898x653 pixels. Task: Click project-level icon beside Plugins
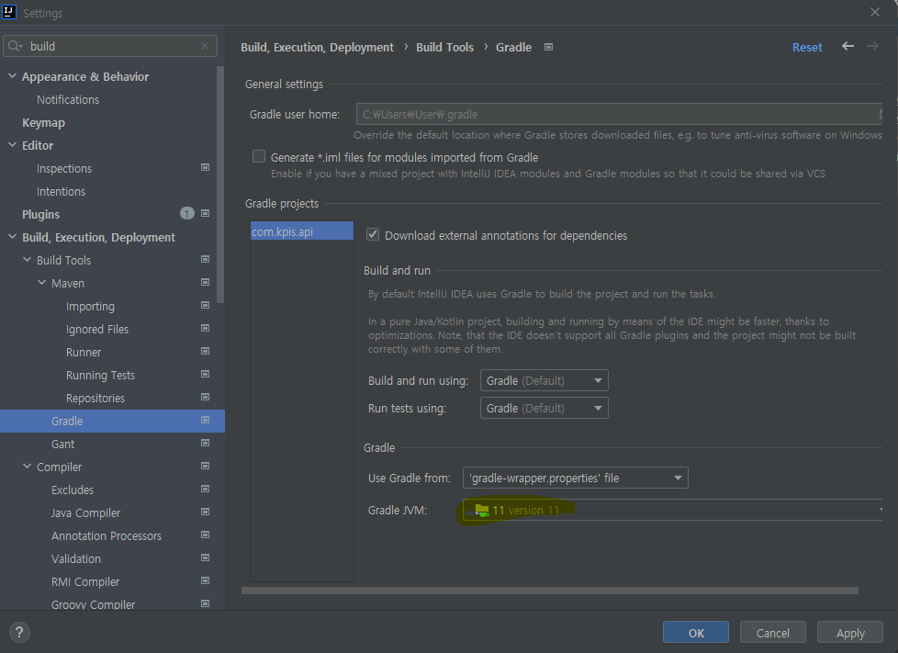point(205,214)
